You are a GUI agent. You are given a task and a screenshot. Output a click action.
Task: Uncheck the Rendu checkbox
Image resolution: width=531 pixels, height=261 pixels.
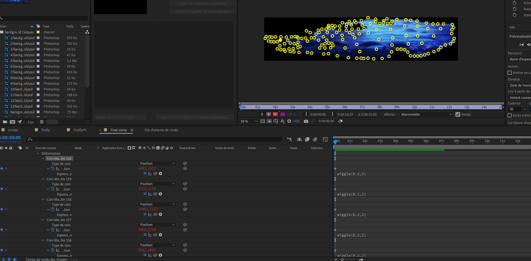coord(458,114)
